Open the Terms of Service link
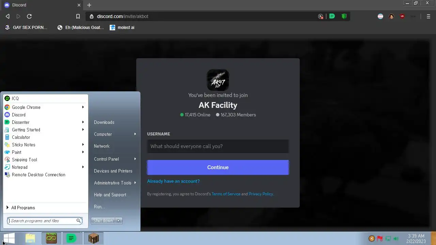This screenshot has width=436, height=245. [226, 194]
